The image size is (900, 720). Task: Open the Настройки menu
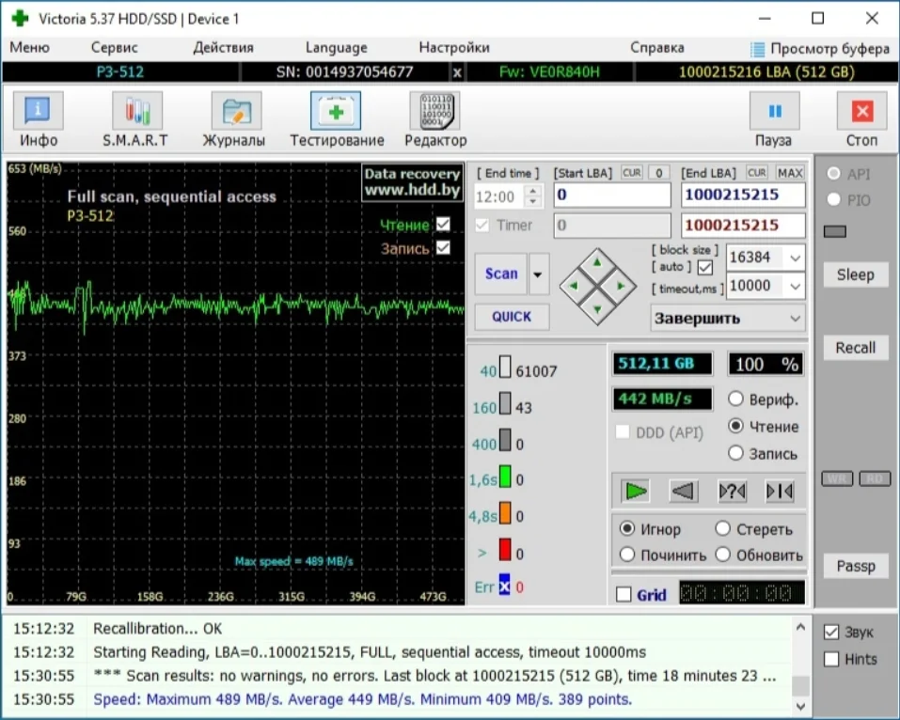pos(454,48)
